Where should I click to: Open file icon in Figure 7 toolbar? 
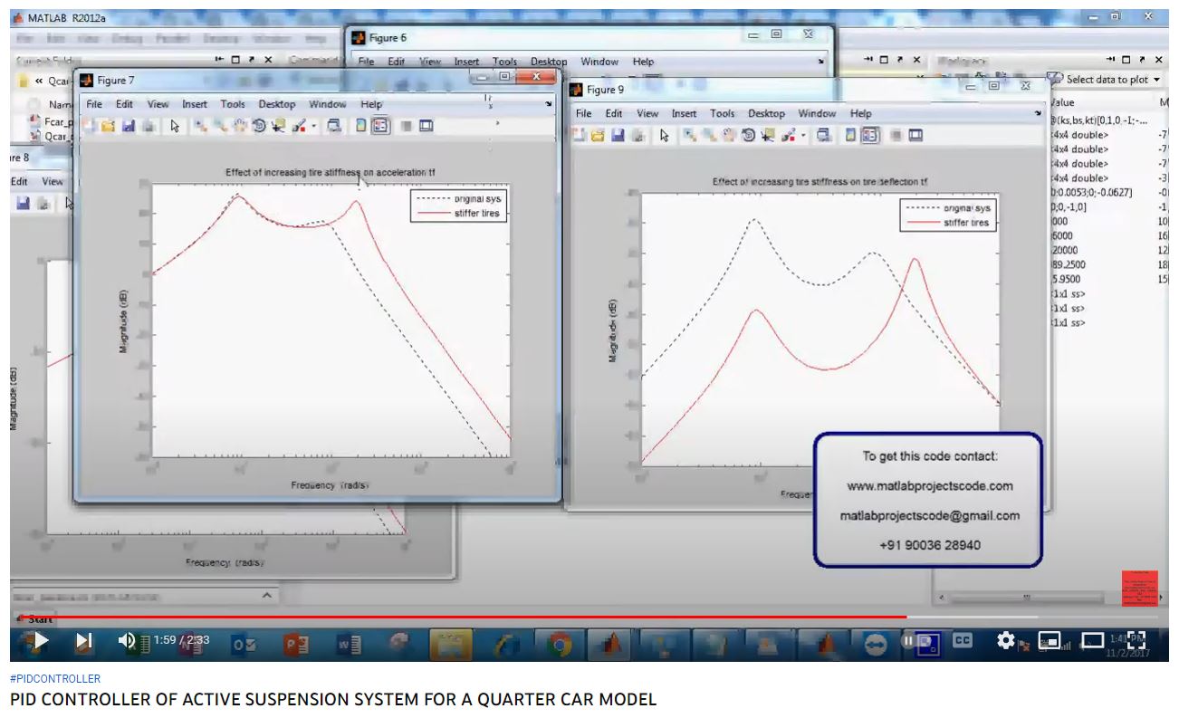coord(108,127)
